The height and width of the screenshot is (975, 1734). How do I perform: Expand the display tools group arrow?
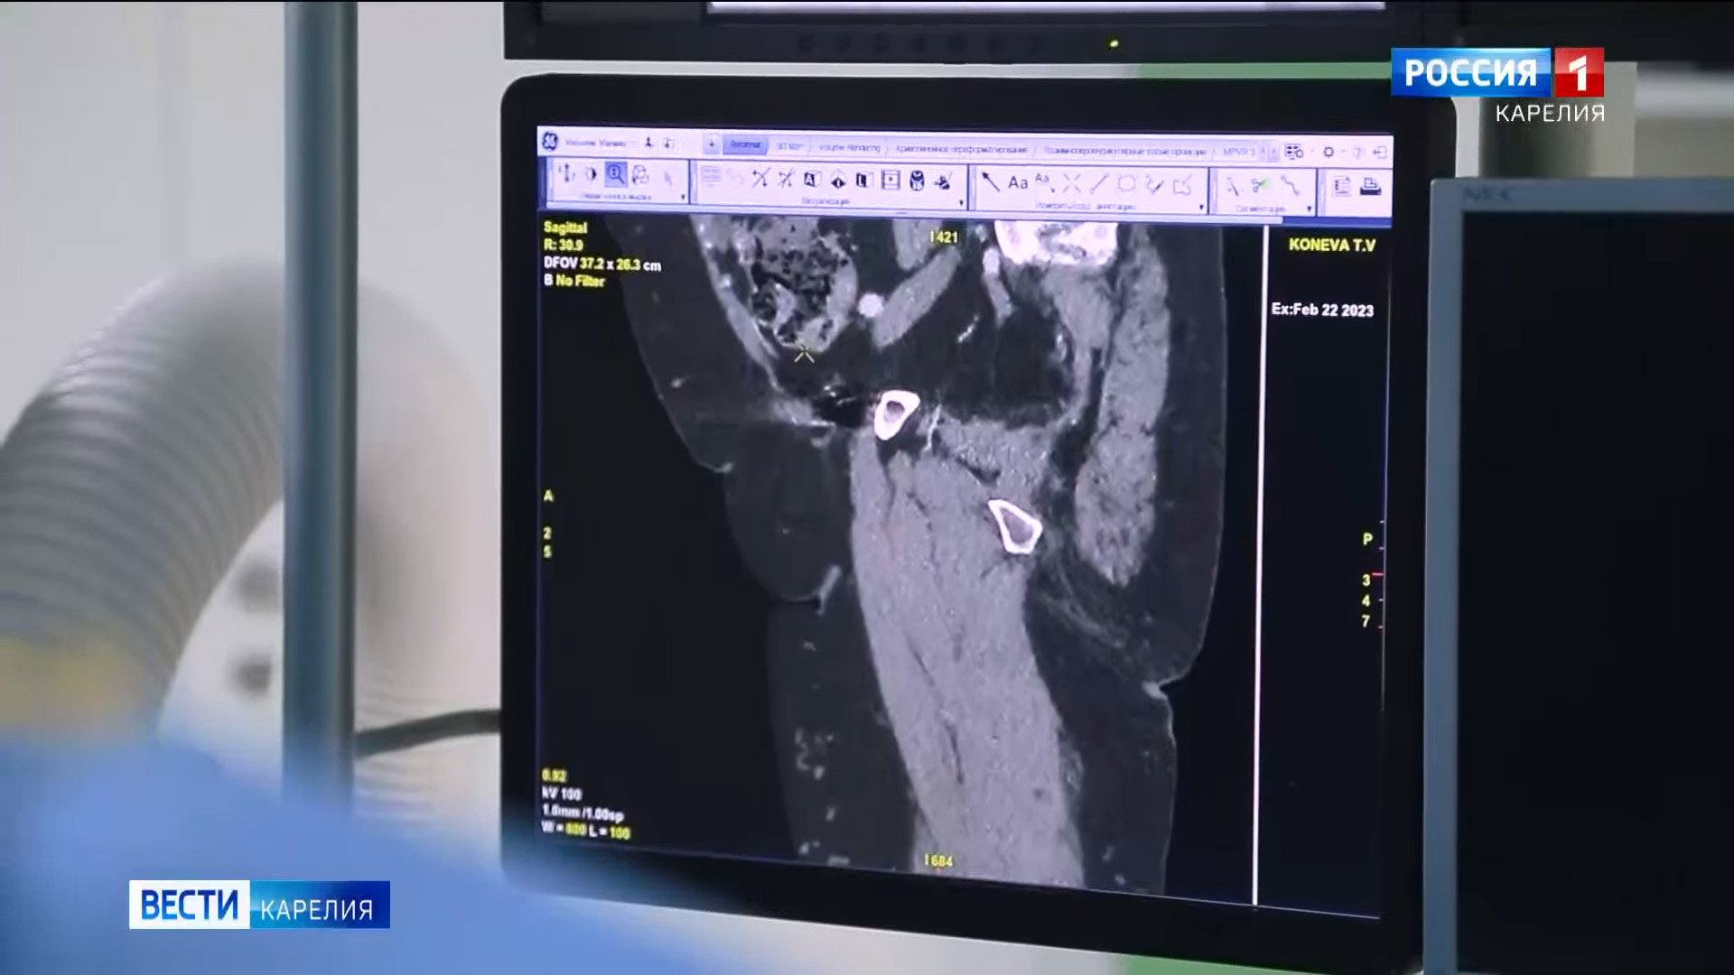pyautogui.click(x=961, y=203)
